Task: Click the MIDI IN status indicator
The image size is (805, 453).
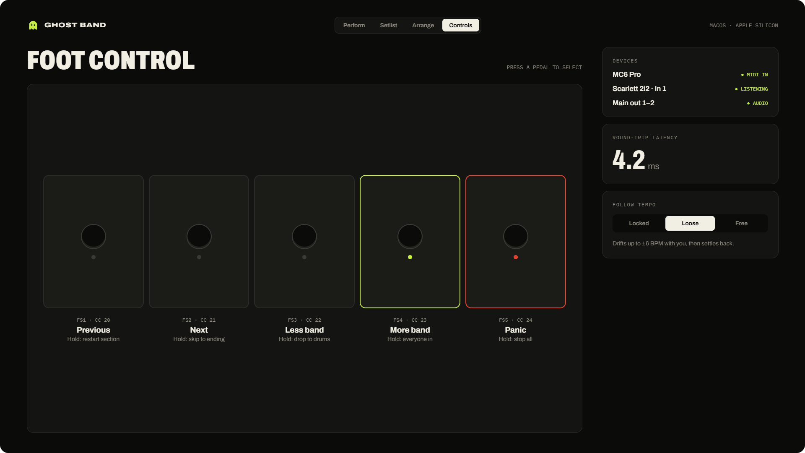Action: pyautogui.click(x=754, y=75)
